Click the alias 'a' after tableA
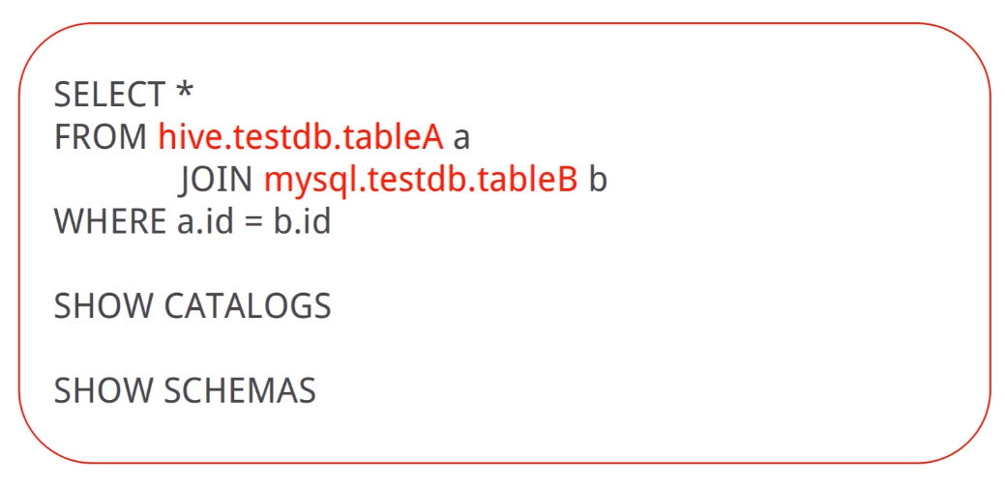Image resolution: width=1005 pixels, height=485 pixels. coord(461,140)
